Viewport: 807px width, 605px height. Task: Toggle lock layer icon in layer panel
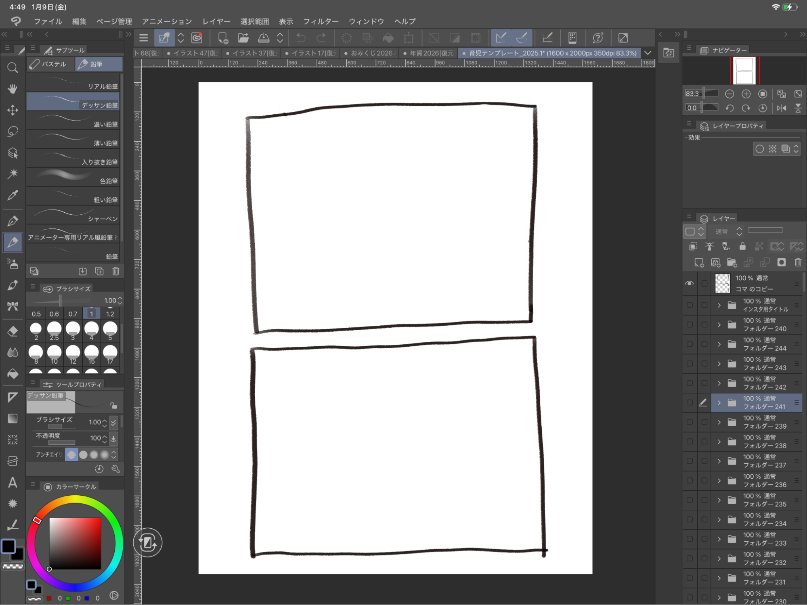click(742, 246)
